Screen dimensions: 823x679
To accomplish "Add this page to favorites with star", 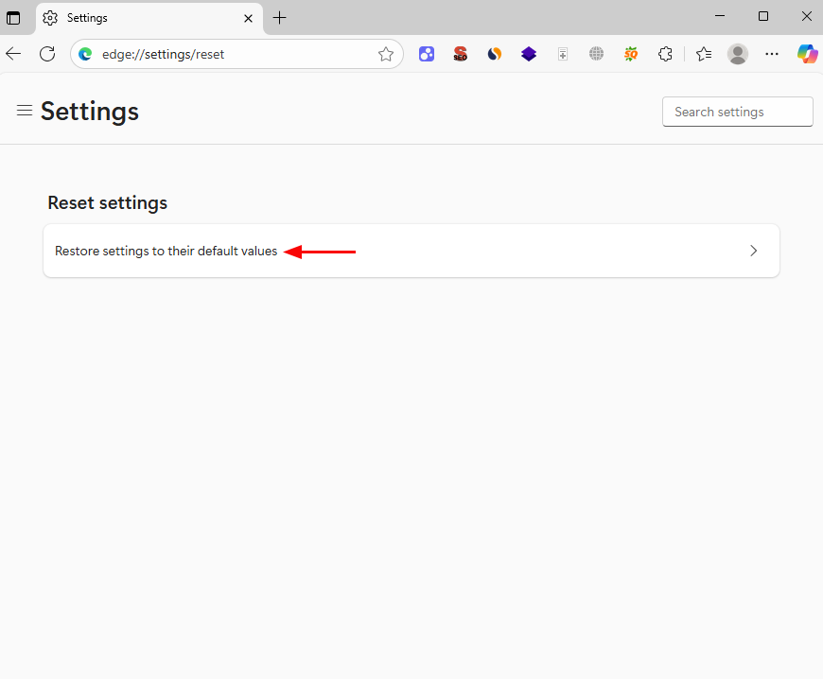I will point(386,54).
